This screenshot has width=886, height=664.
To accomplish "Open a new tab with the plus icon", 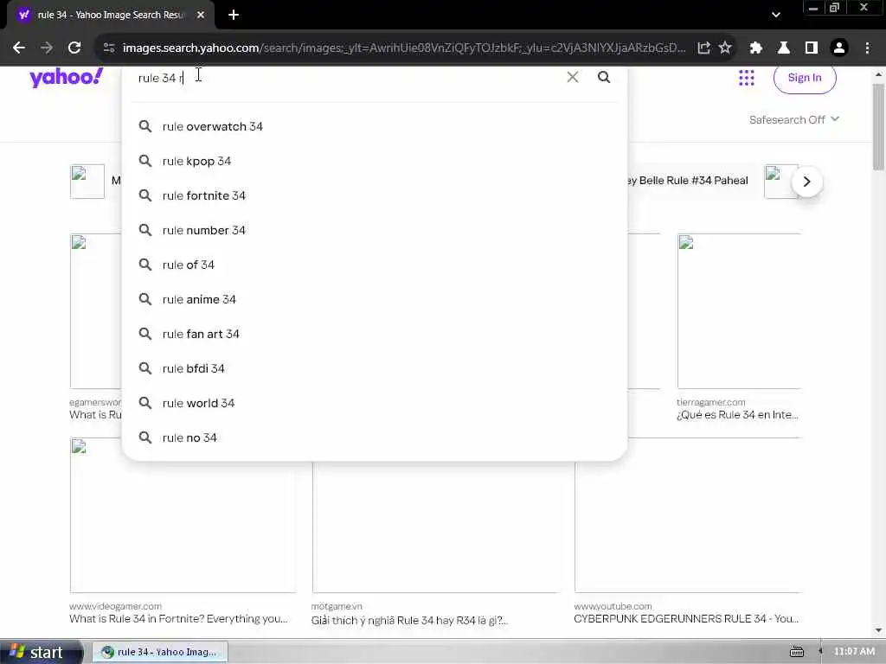I will click(x=234, y=16).
